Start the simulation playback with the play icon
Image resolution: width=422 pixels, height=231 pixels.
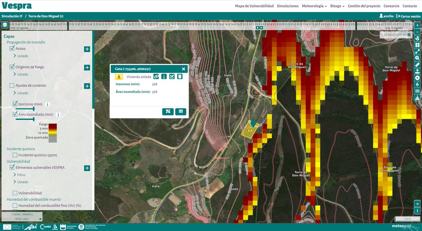(x=417, y=78)
